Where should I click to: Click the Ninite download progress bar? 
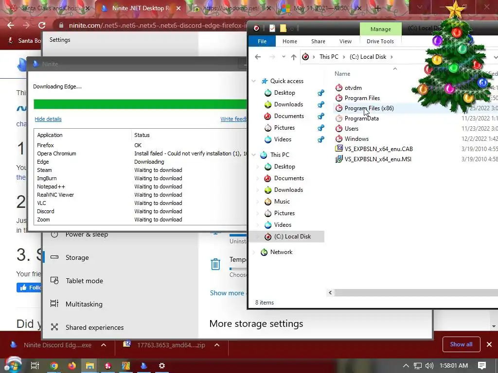[x=140, y=104]
